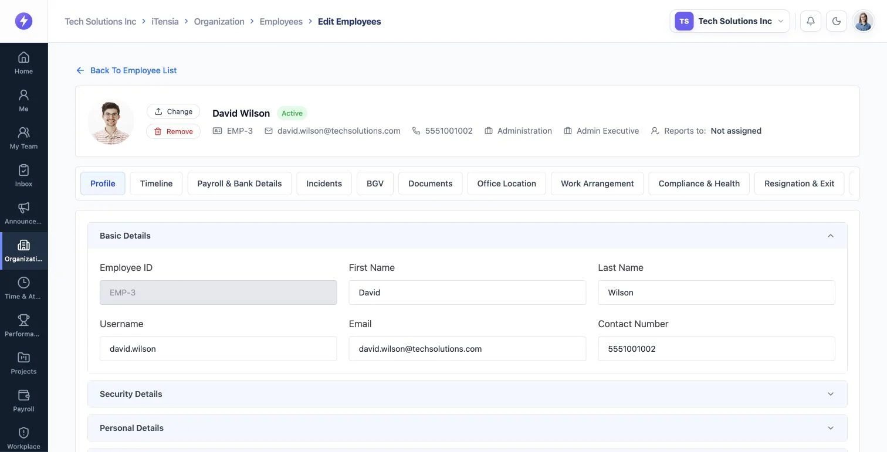Click the Email input field
Image resolution: width=887 pixels, height=452 pixels.
pyautogui.click(x=468, y=349)
